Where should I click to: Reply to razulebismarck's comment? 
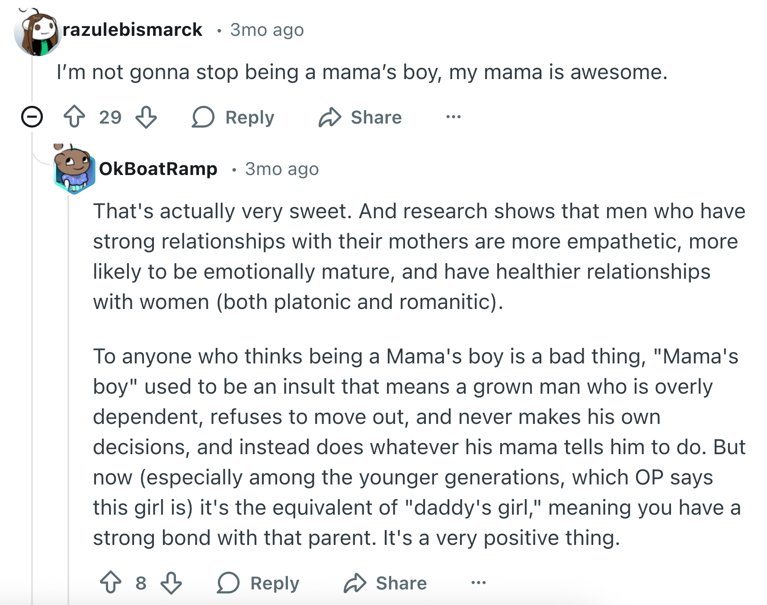[233, 117]
